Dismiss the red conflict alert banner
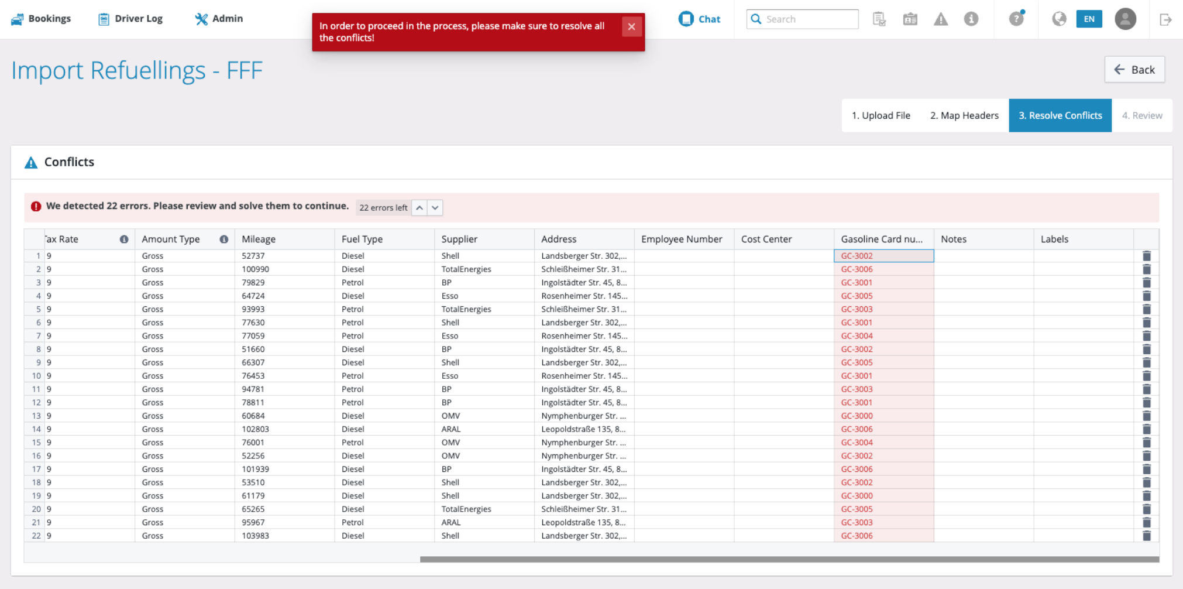This screenshot has height=589, width=1183. (631, 26)
